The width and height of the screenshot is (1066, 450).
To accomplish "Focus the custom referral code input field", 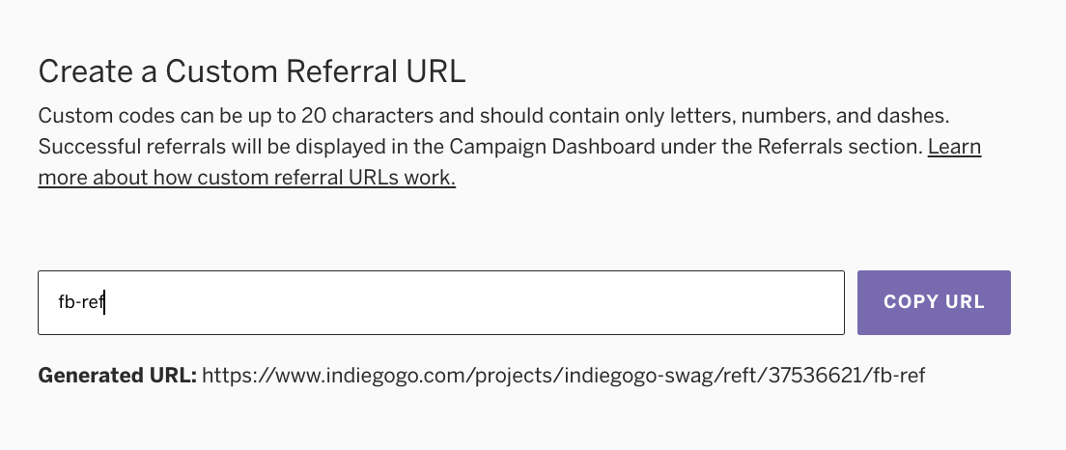I will pos(440,302).
